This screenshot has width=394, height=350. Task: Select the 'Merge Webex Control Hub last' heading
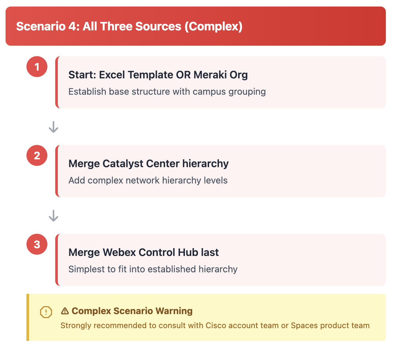coord(144,252)
